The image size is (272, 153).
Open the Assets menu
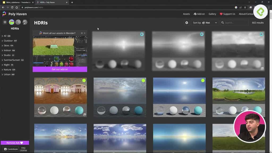[186, 14]
